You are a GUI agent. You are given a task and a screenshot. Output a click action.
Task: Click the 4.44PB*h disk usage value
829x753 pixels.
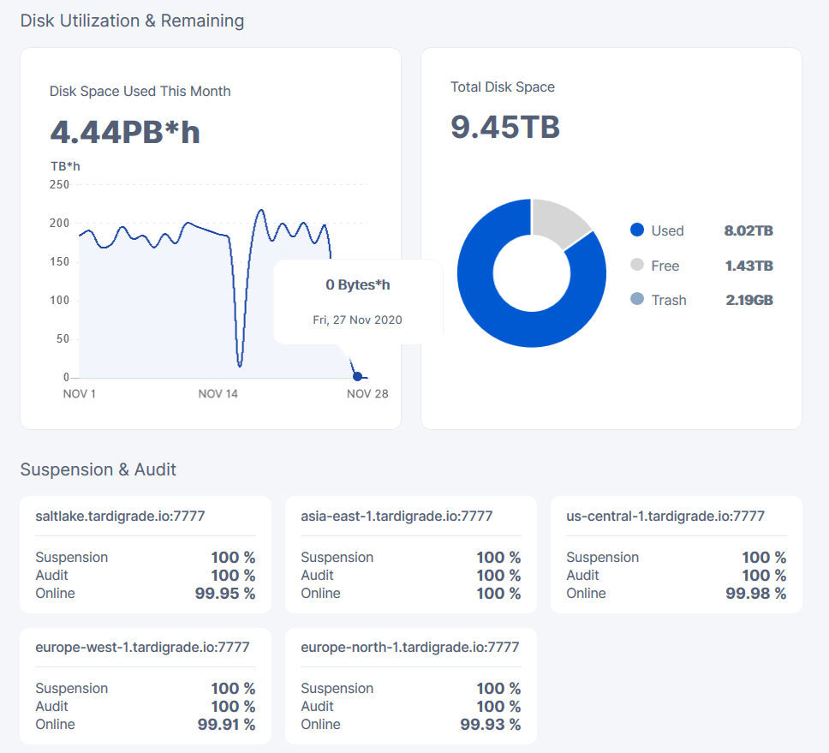pyautogui.click(x=125, y=132)
